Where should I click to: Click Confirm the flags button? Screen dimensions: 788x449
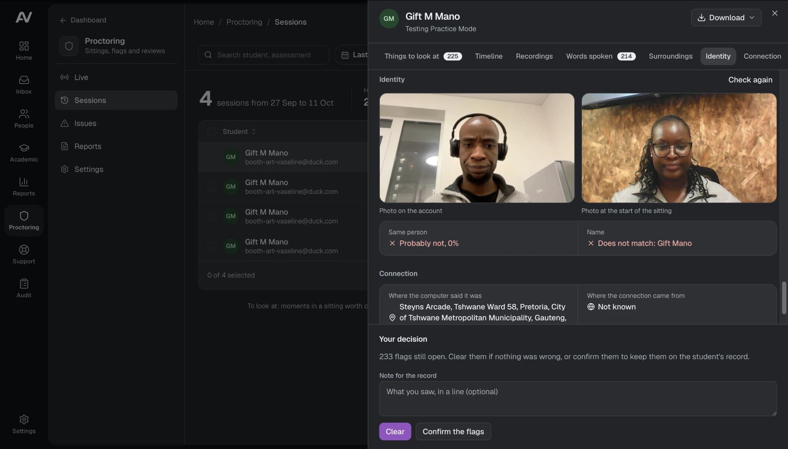coord(453,432)
